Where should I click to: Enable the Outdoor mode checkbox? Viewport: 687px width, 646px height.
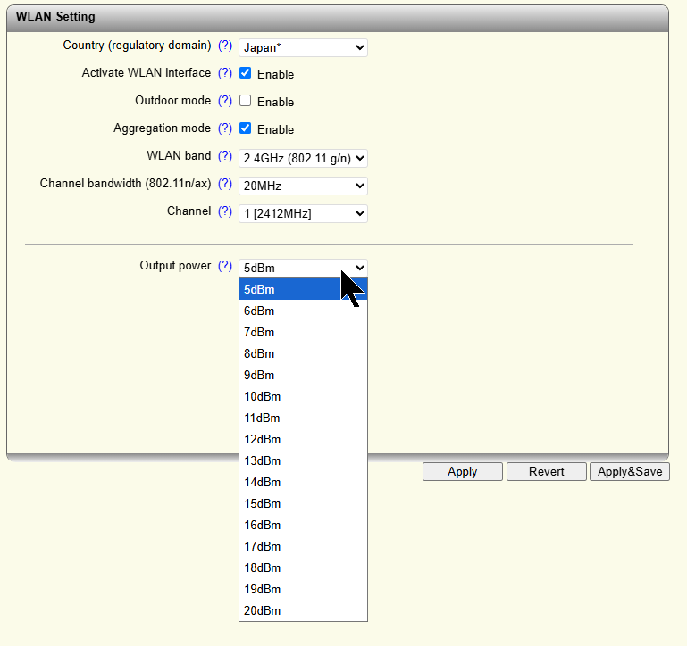tap(246, 101)
